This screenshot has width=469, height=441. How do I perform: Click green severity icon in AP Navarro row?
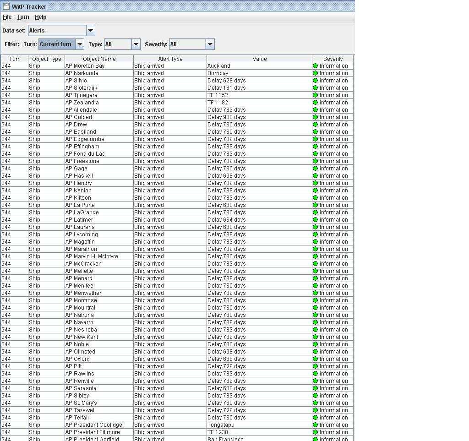pos(315,322)
